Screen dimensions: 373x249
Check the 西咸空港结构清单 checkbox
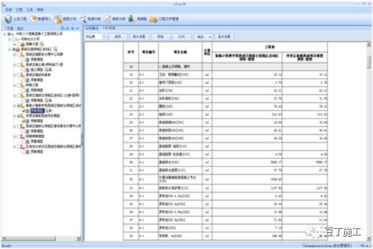[19, 75]
